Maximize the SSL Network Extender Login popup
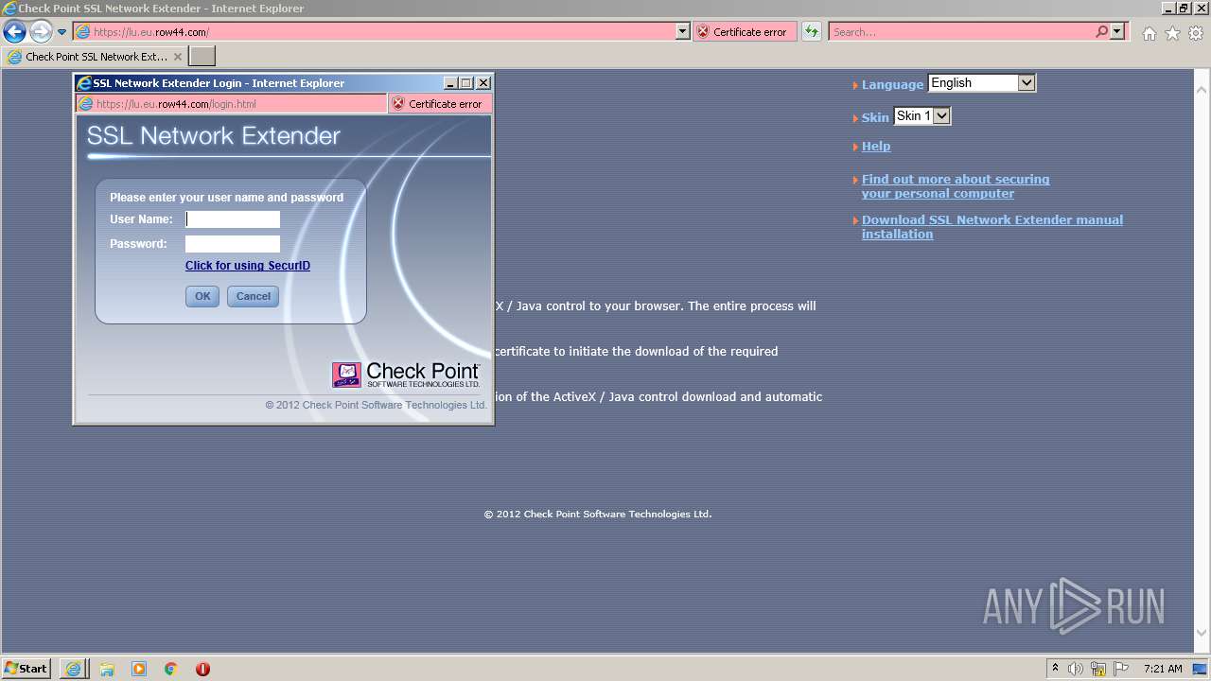1211x681 pixels. (466, 83)
